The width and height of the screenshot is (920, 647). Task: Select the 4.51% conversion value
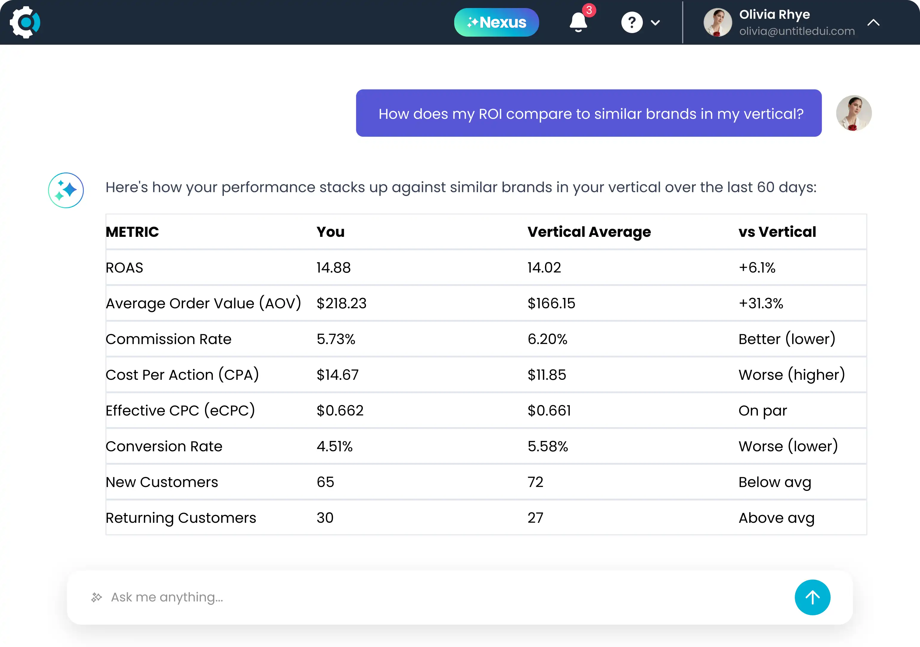[335, 446]
